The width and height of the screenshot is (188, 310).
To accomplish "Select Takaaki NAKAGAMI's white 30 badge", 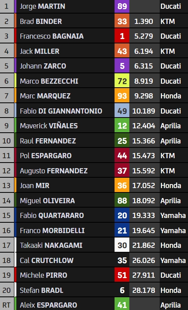I will tap(122, 245).
